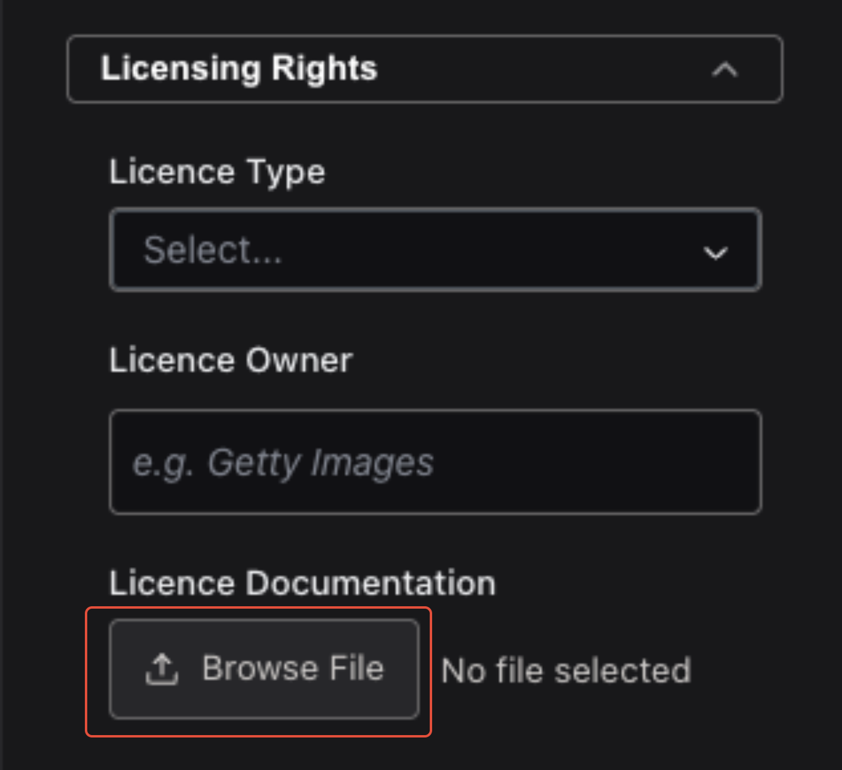This screenshot has height=770, width=842.
Task: Click the Licensing Rights title text
Action: pos(239,68)
